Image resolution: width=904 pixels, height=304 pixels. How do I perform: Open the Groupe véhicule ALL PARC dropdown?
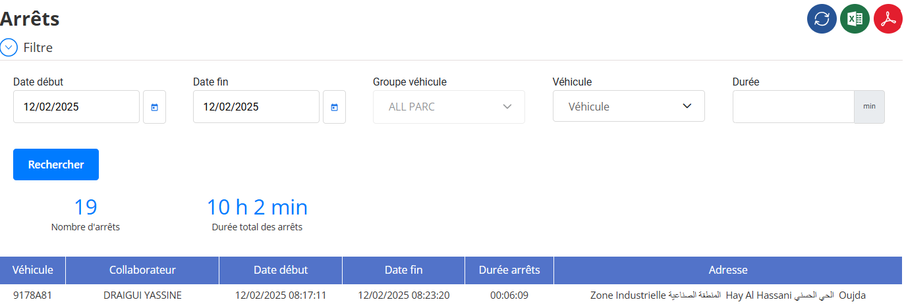(x=449, y=107)
